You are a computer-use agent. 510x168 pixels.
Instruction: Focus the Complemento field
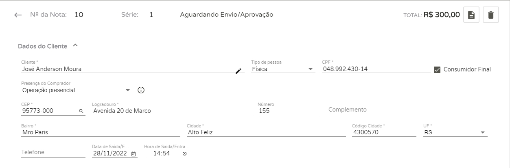point(407,110)
